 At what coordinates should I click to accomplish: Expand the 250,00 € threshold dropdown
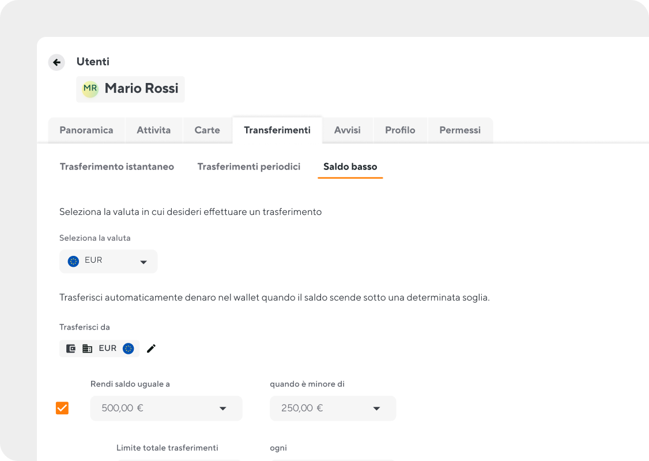[333, 409]
